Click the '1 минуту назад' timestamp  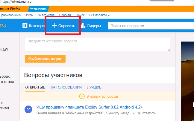[x=117, y=113]
